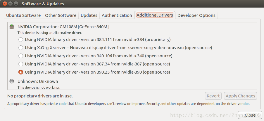
Task: Select NVIDIA driver version 384.111 radio button
Action: 21,40
